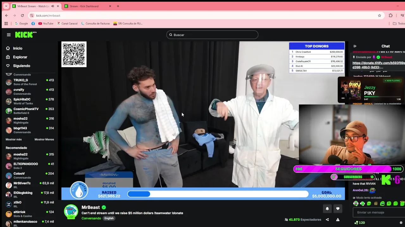Open MrStivenTc recommended channel
The image size is (405, 227).
30,185
